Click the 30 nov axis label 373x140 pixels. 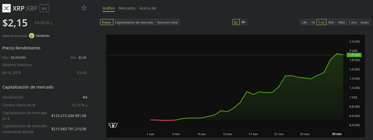pyautogui.click(x=337, y=134)
